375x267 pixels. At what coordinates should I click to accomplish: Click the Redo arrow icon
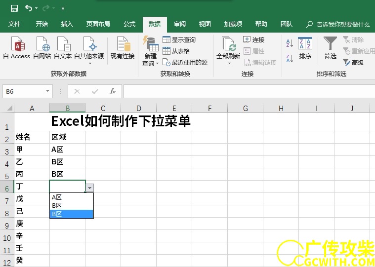[x=46, y=8]
